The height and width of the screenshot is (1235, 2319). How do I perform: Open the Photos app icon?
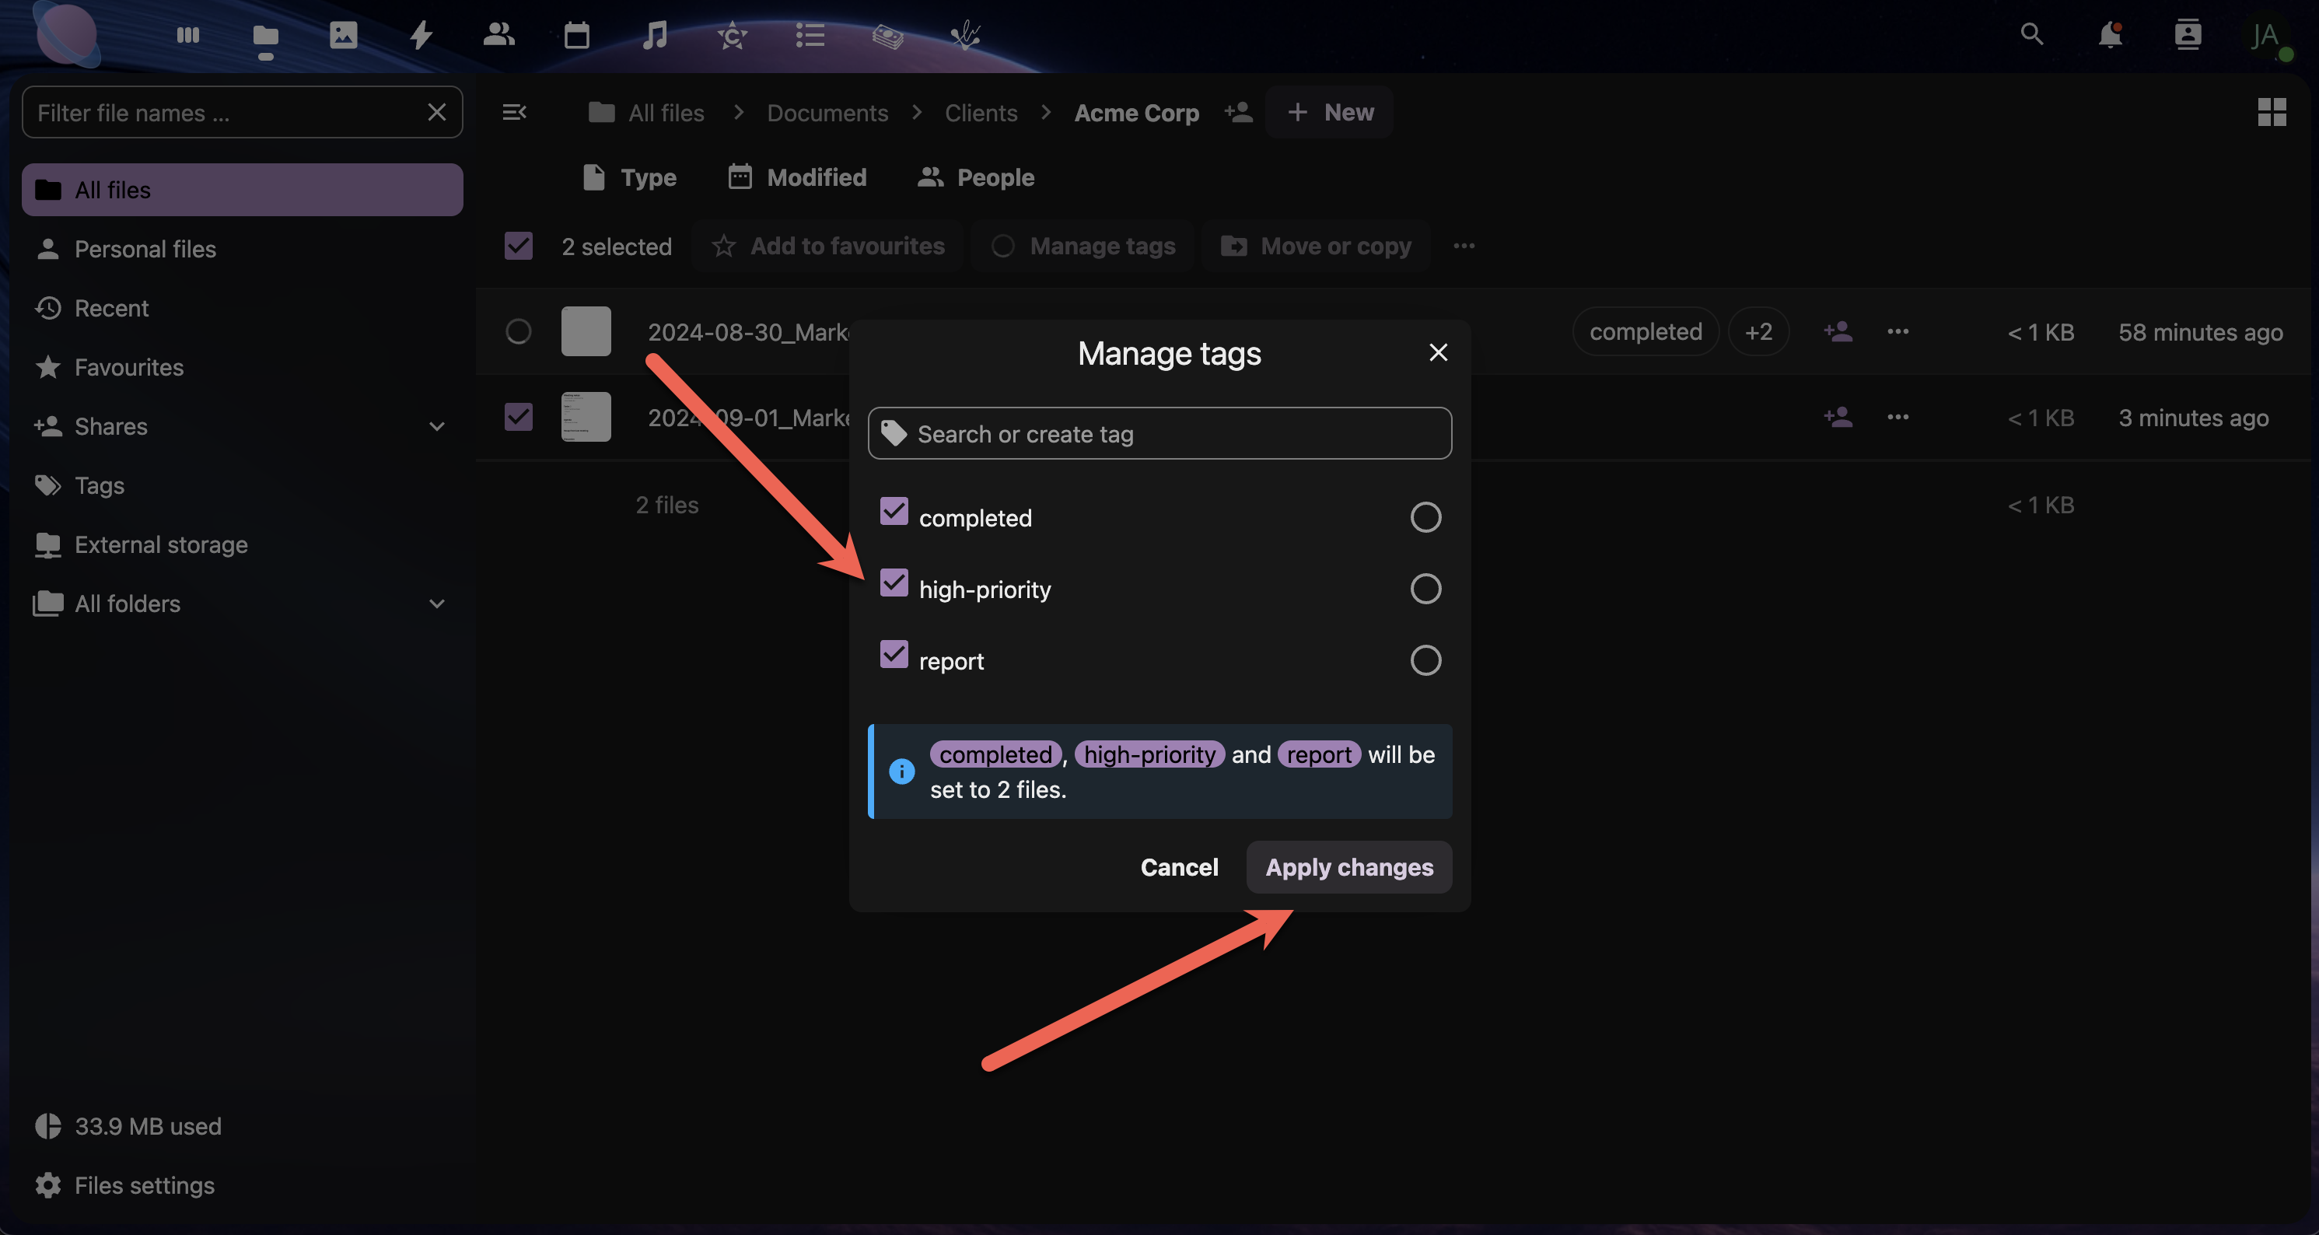click(343, 36)
